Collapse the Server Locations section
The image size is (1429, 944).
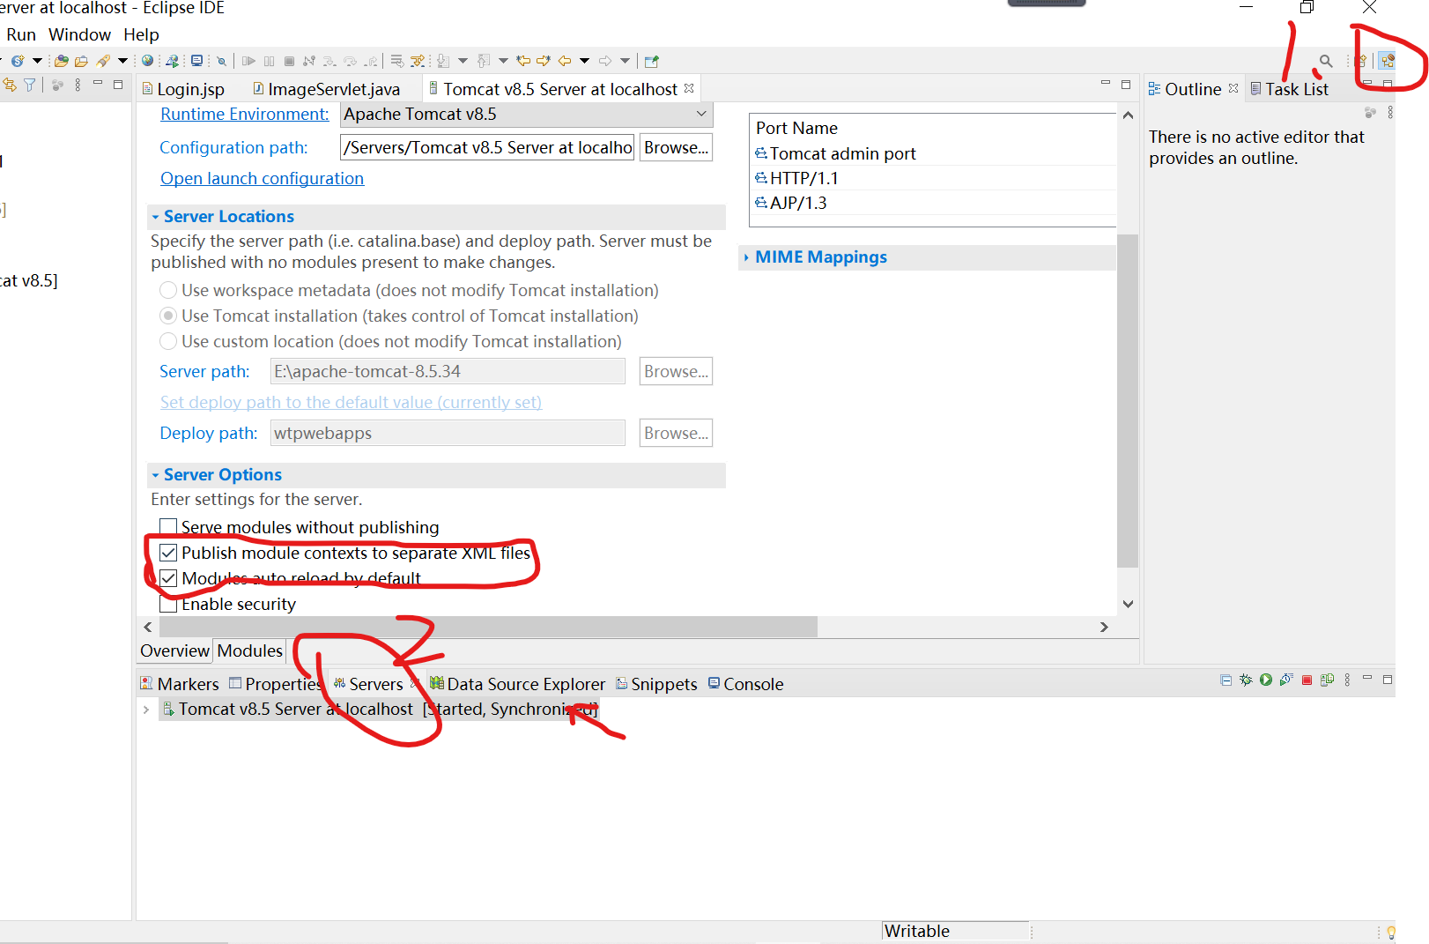pos(155,217)
